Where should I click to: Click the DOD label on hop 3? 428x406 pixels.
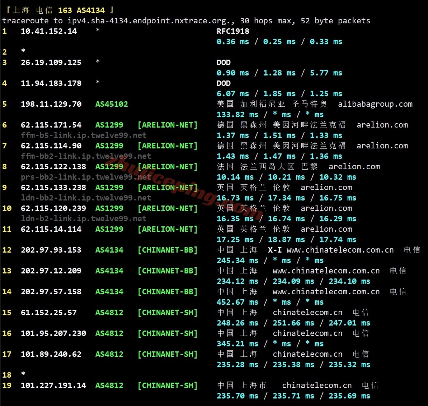point(224,62)
